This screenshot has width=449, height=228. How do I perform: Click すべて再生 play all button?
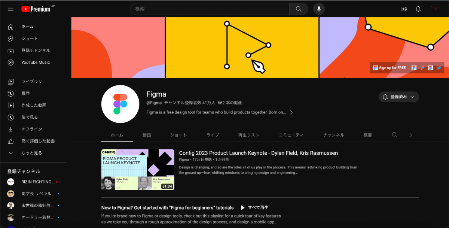pyautogui.click(x=254, y=207)
